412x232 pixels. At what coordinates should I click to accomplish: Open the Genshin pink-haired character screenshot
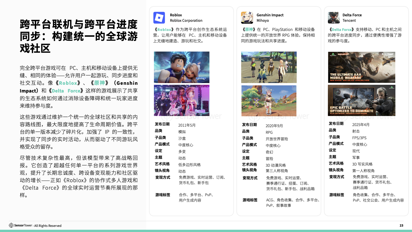269,101
